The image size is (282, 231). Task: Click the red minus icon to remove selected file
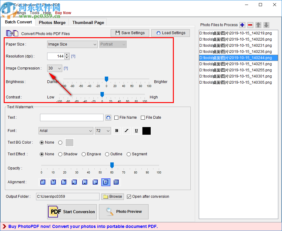pyautogui.click(x=250, y=25)
